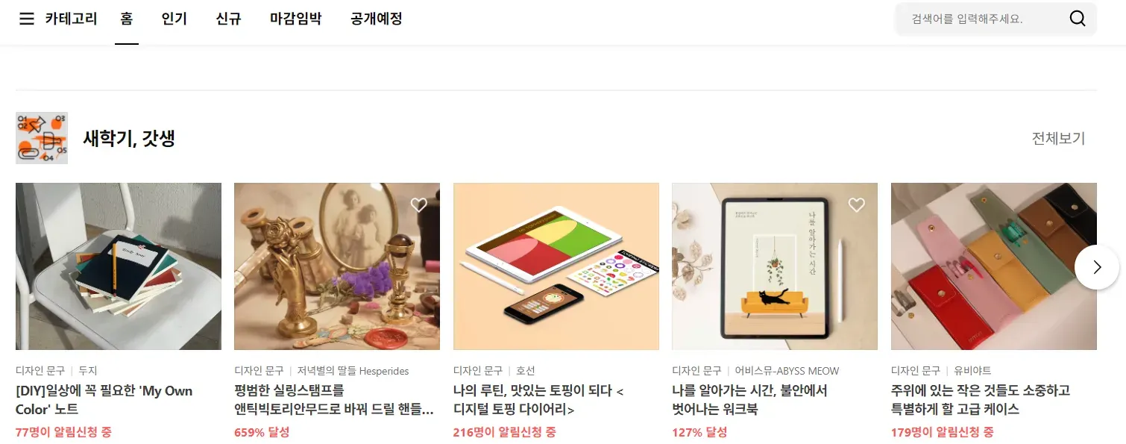The width and height of the screenshot is (1126, 444).
Task: Click the 저녁별의 딸들 Hesperides creator name
Action: (x=353, y=371)
